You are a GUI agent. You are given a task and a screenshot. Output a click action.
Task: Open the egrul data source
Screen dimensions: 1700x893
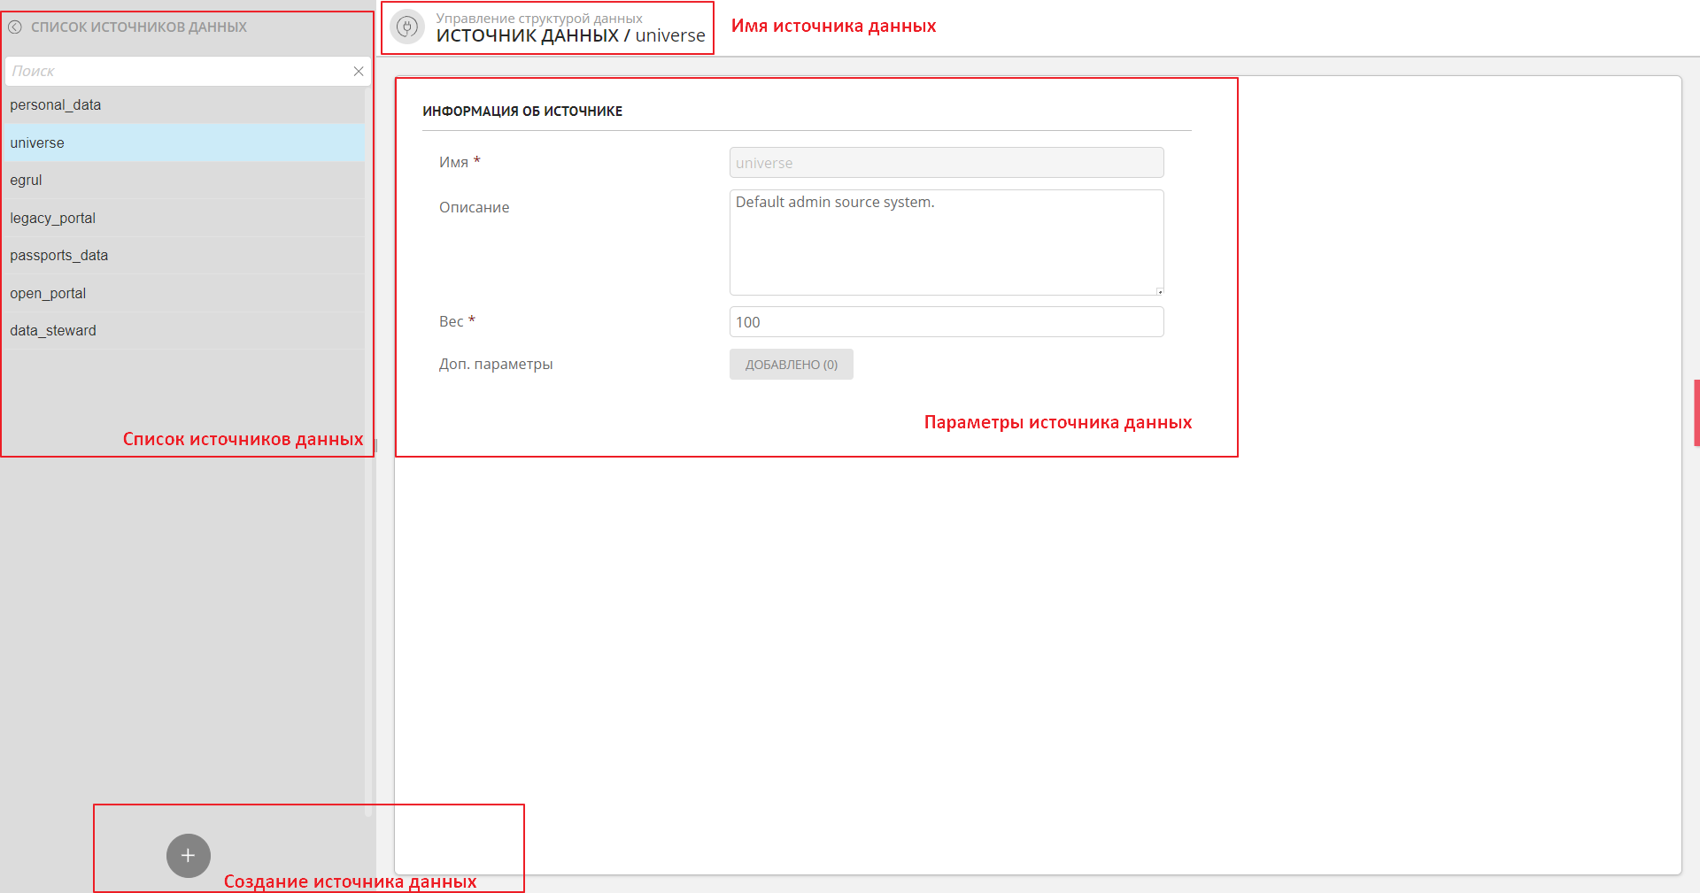tap(27, 181)
